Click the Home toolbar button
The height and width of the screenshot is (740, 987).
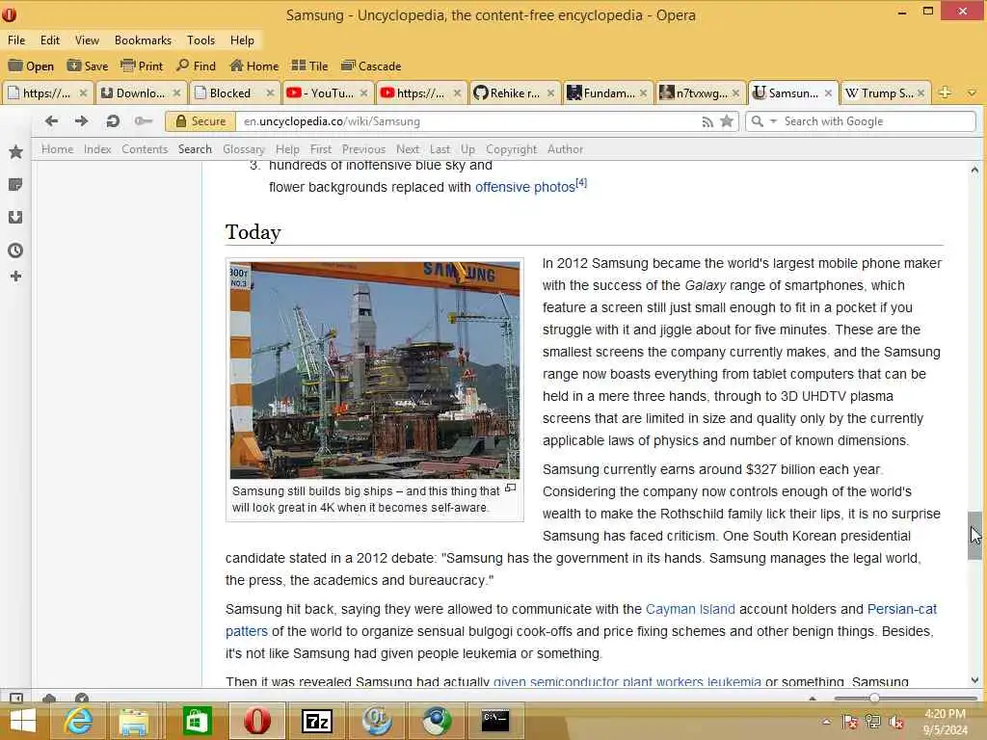pyautogui.click(x=253, y=66)
